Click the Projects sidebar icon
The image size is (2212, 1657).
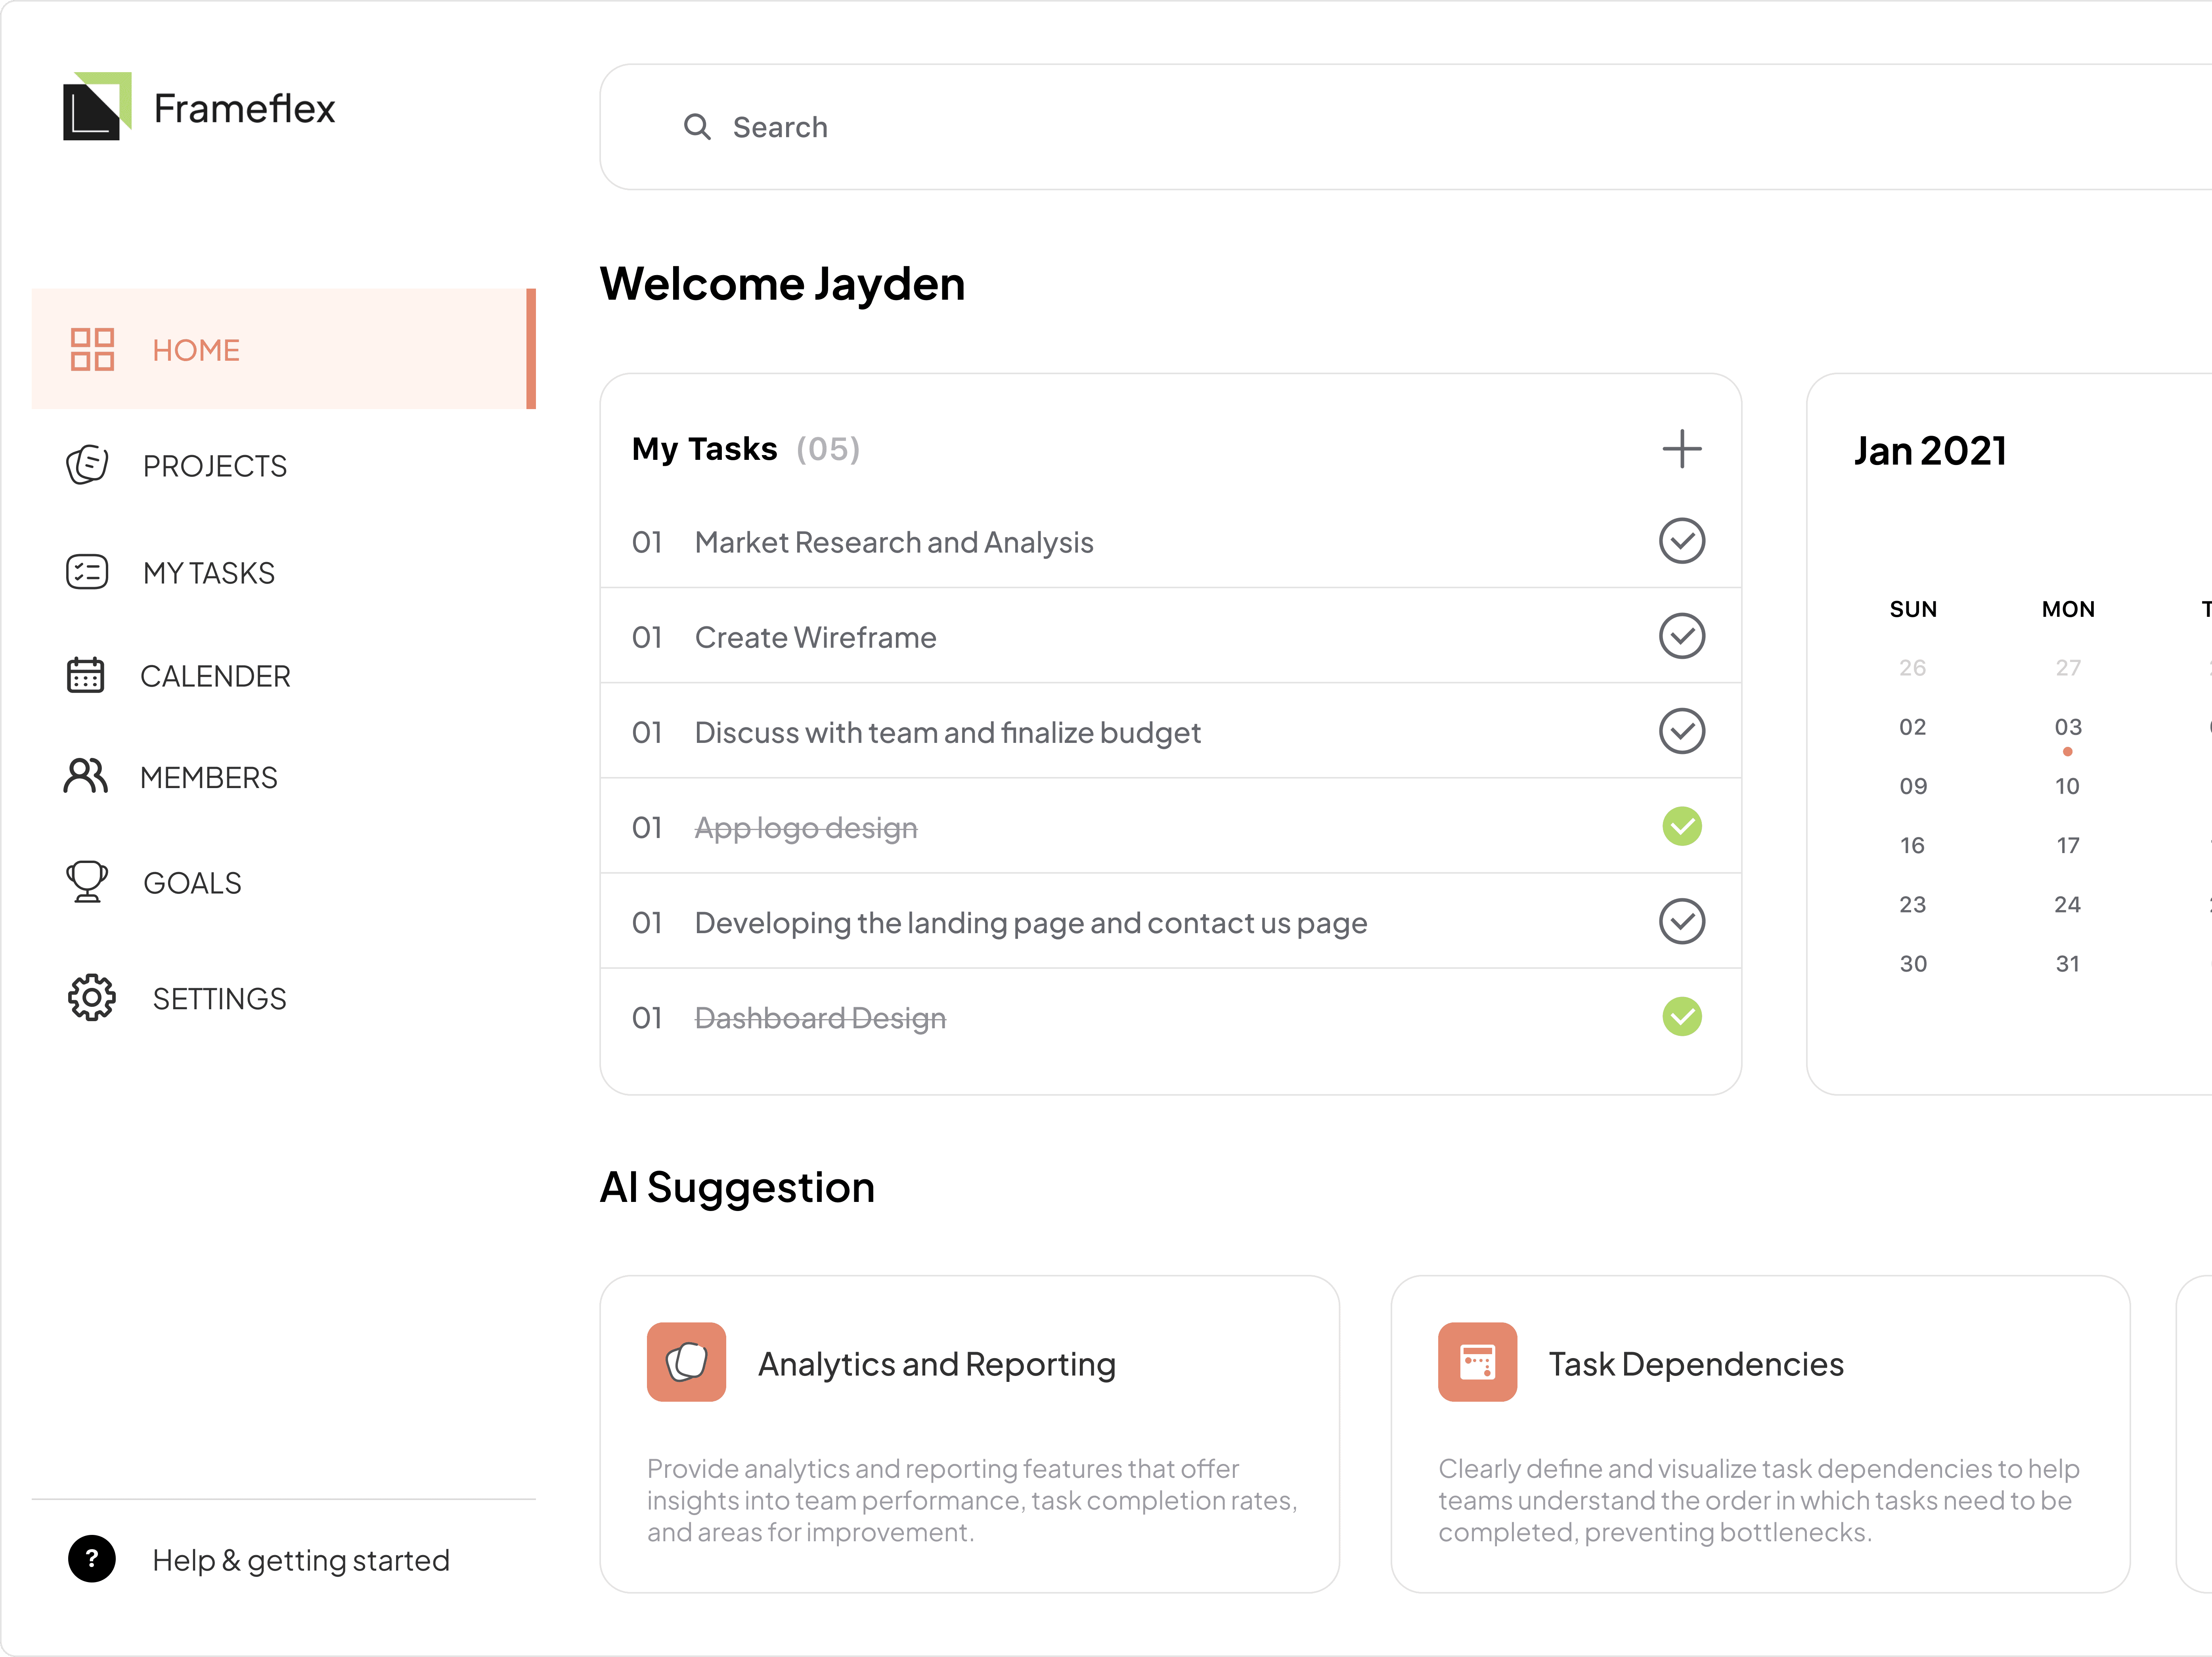click(x=87, y=465)
